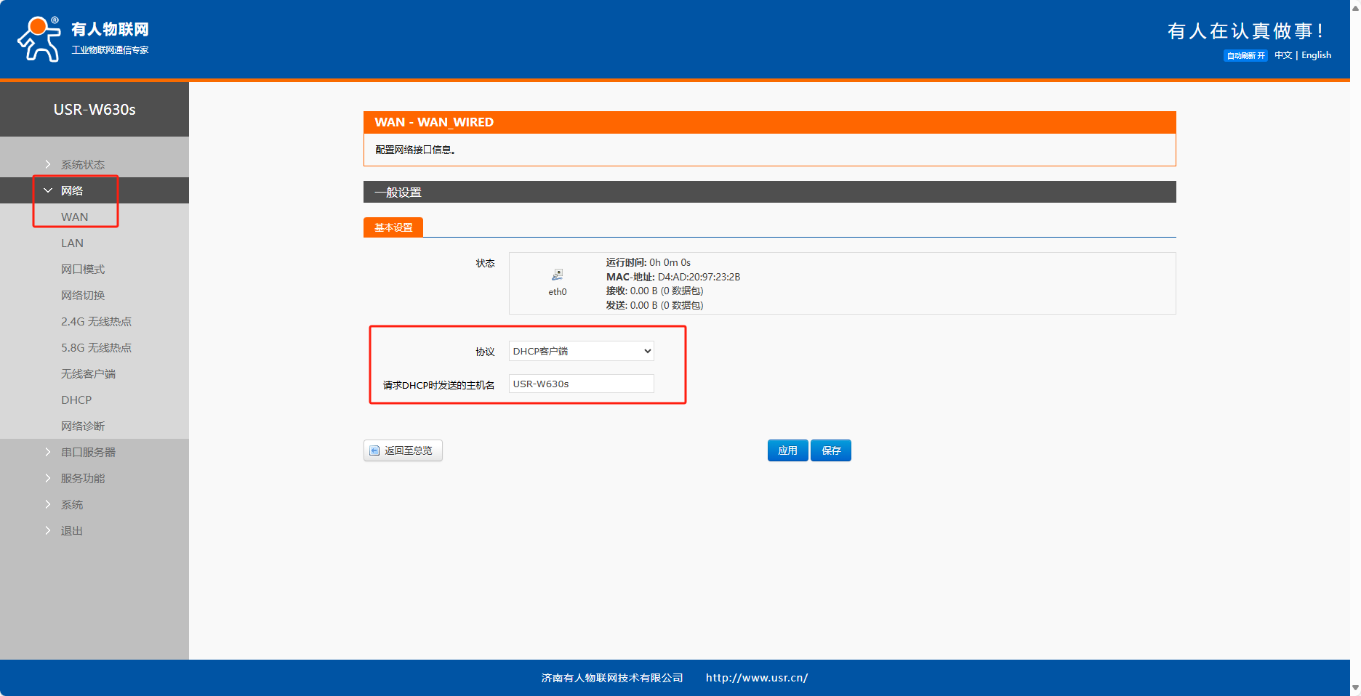This screenshot has width=1361, height=696.
Task: Click the USR IoT logo icon
Action: point(39,39)
